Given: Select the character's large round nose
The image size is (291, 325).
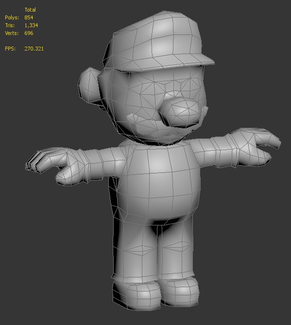Looking at the screenshot, I should 180,112.
